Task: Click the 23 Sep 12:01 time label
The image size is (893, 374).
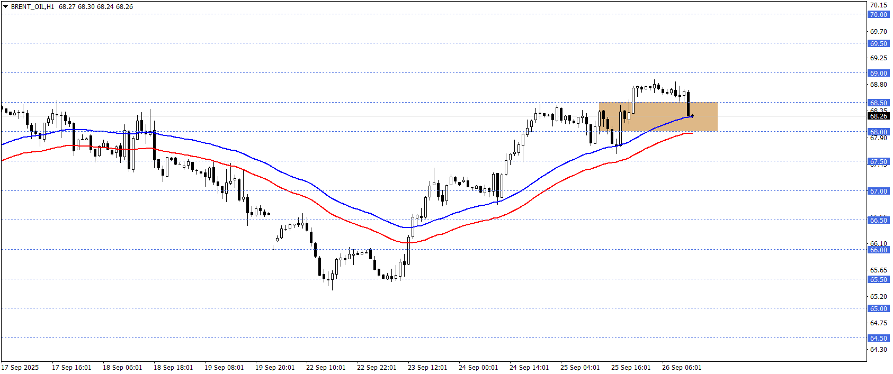Action: (427, 367)
